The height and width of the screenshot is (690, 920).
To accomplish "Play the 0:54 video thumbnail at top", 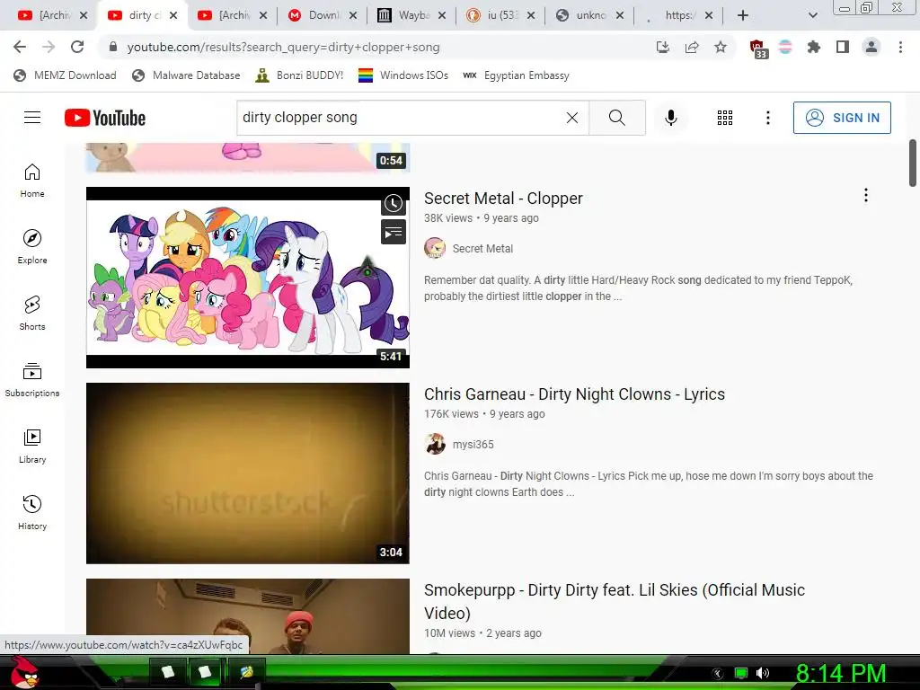I will (x=248, y=157).
